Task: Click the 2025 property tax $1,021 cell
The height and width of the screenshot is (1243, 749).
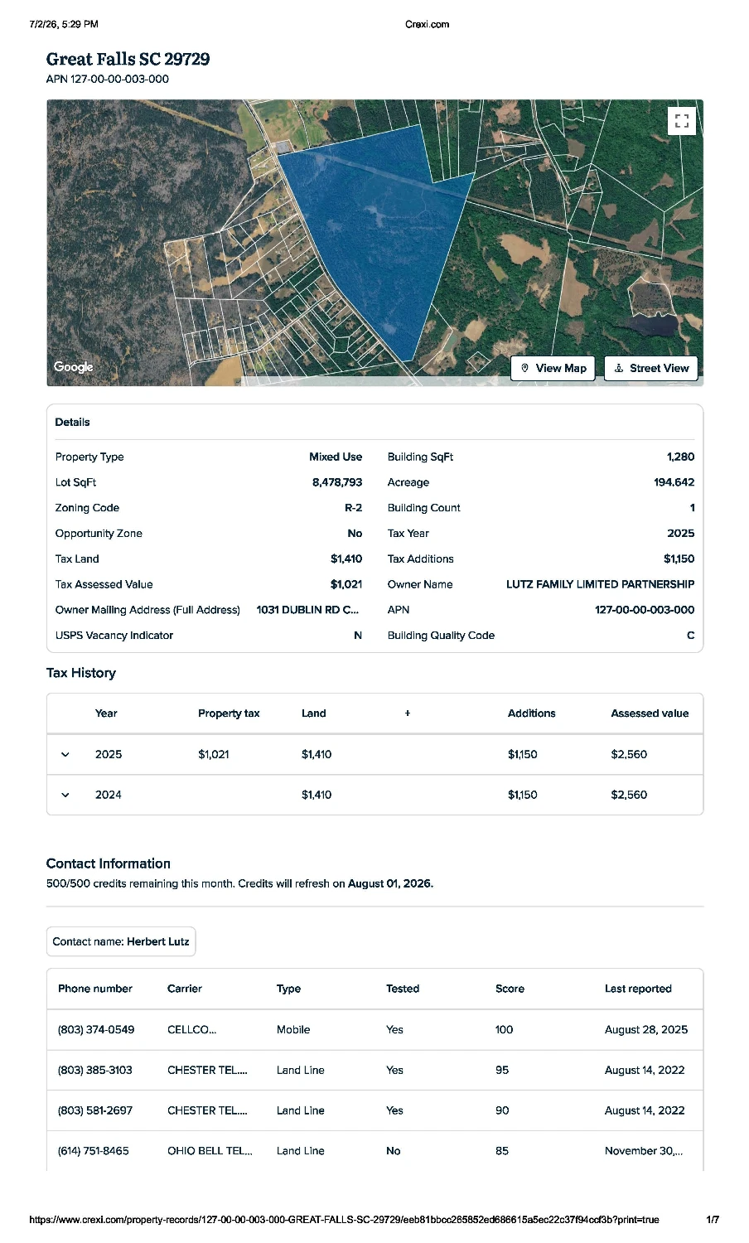Action: (214, 755)
